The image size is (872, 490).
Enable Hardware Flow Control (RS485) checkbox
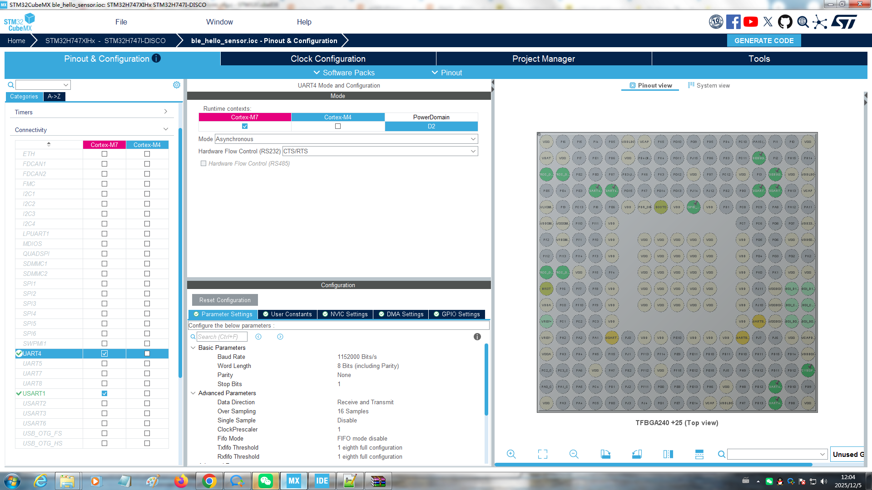coord(203,163)
